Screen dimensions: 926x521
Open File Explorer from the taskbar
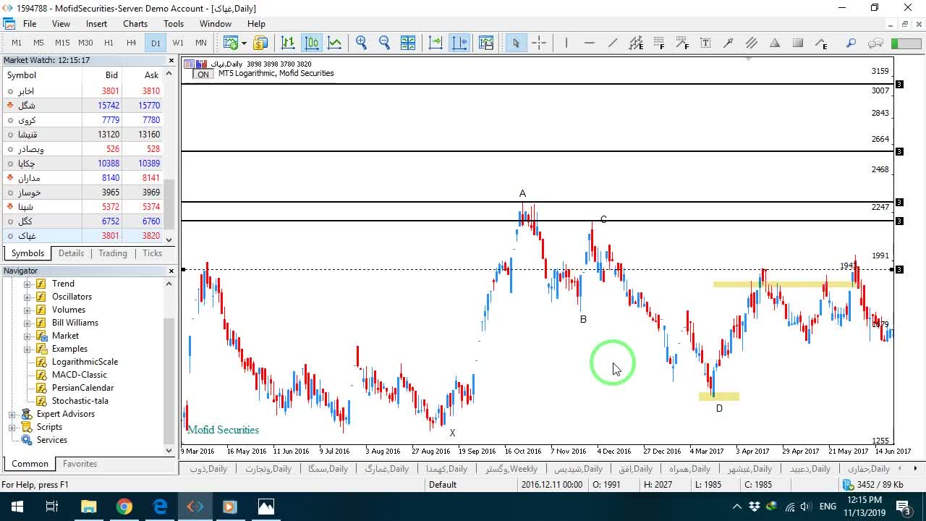(88, 507)
